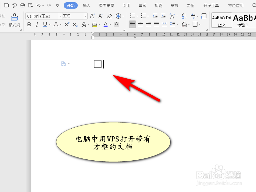Open the 开发工具 tab
Screen dimensions: 256x192
point(211,6)
